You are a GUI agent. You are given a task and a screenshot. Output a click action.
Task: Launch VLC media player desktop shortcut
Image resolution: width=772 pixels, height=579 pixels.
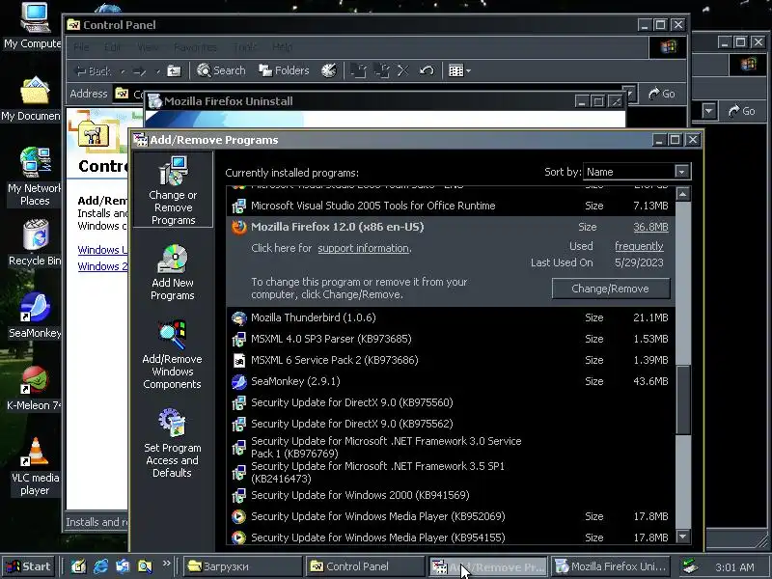pos(35,466)
